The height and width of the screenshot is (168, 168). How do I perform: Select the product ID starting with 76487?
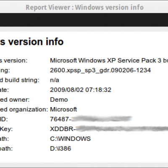click(x=91, y=119)
